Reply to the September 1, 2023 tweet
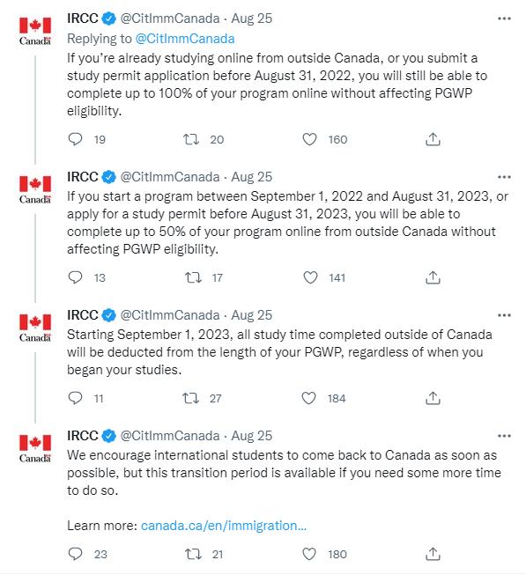526x575 pixels. pyautogui.click(x=76, y=398)
